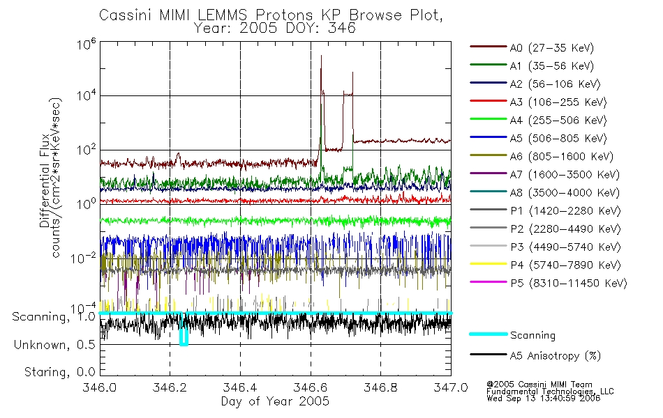Click the cyan Scanning legend line
The height and width of the screenshot is (418, 663).
(488, 334)
